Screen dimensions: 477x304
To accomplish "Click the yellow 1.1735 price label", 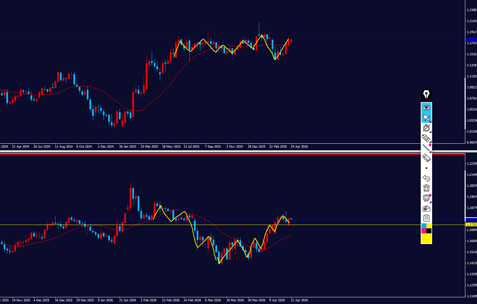I will click(471, 225).
